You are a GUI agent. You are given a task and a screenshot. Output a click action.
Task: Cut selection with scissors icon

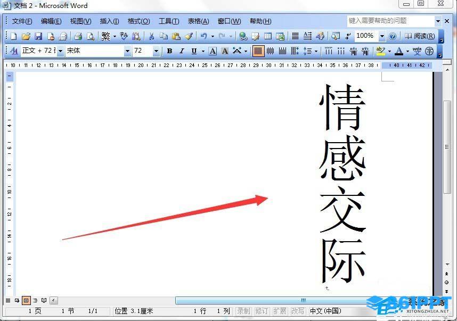point(151,36)
